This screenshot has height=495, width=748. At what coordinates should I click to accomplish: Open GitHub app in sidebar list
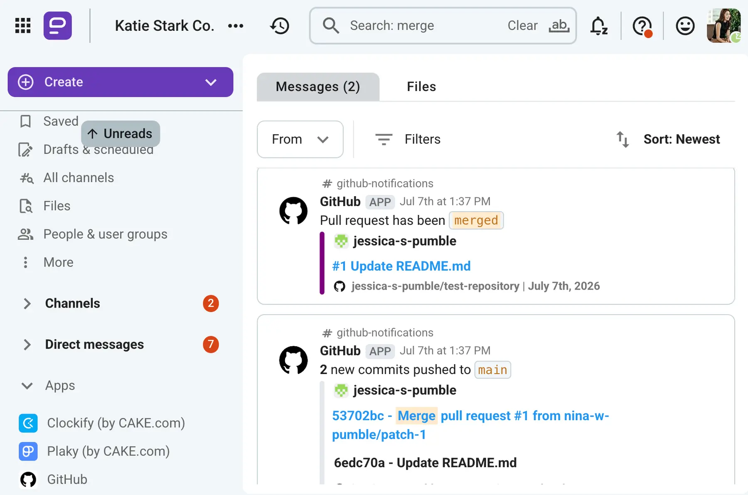(67, 479)
